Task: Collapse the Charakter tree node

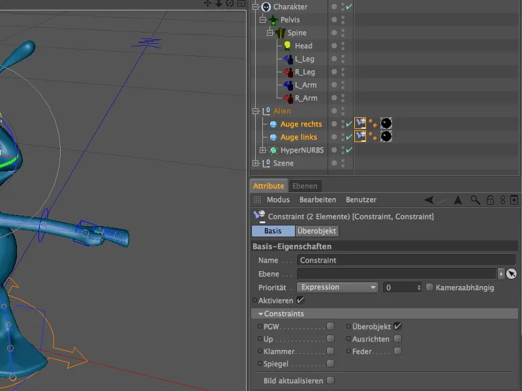Action: (256, 7)
